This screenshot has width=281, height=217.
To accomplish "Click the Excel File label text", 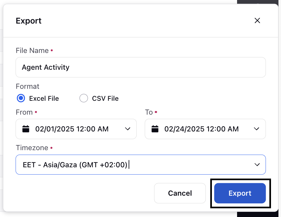I will pyautogui.click(x=44, y=98).
